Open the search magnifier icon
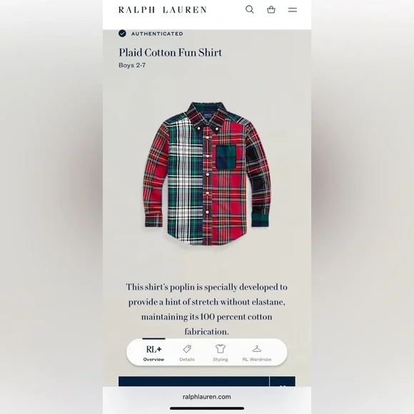 click(250, 10)
